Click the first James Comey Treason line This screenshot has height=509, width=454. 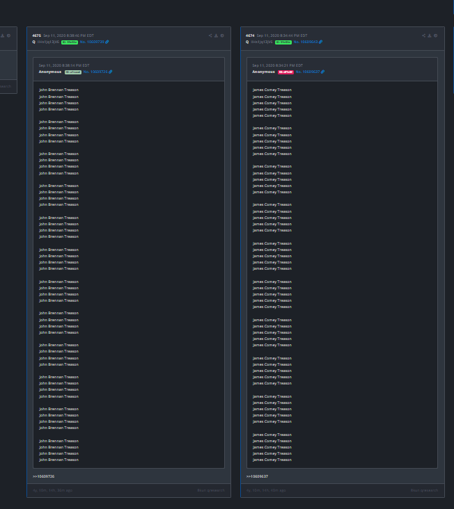[x=272, y=90]
